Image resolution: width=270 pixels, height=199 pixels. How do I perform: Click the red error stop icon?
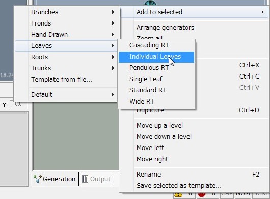(x=201, y=194)
